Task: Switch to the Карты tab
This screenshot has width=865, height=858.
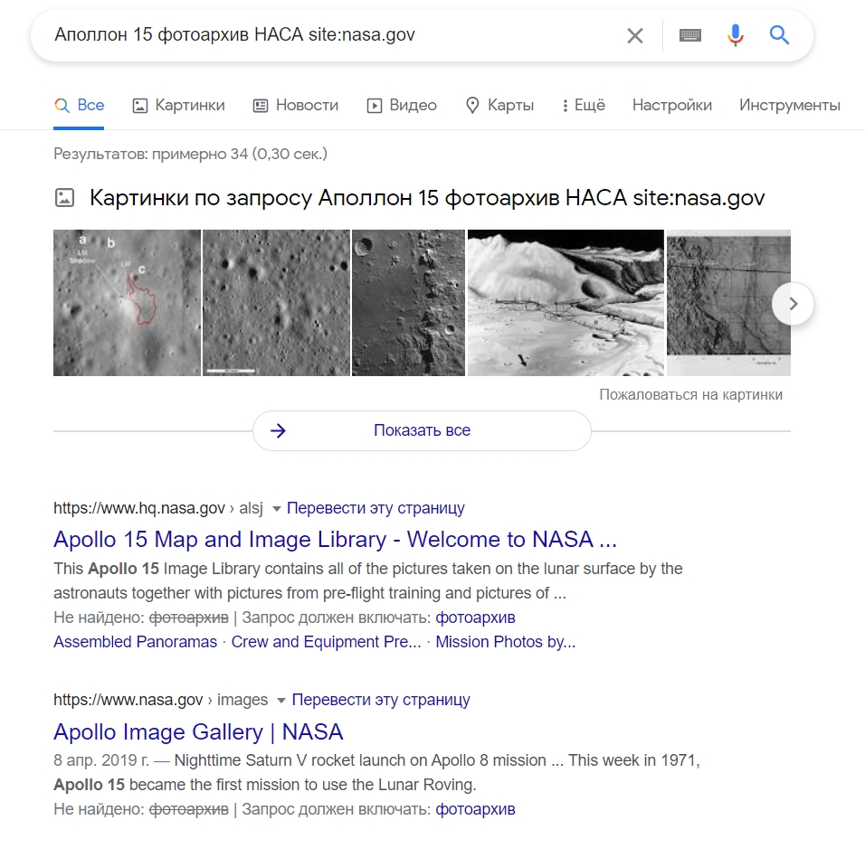Action: click(499, 105)
